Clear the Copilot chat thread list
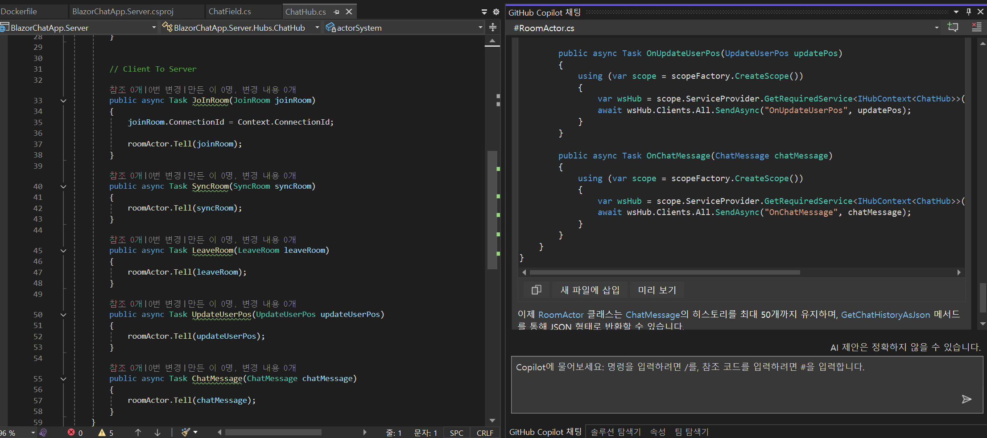The image size is (987, 438). [x=976, y=27]
